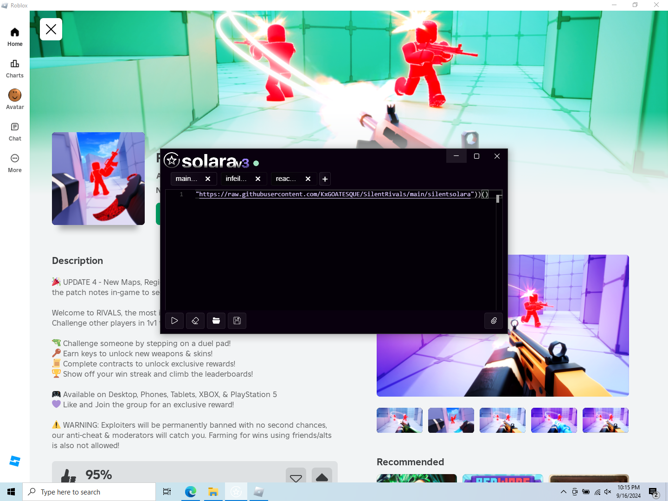The height and width of the screenshot is (501, 668).
Task: Click the Recommended heading
Action: [x=410, y=462]
